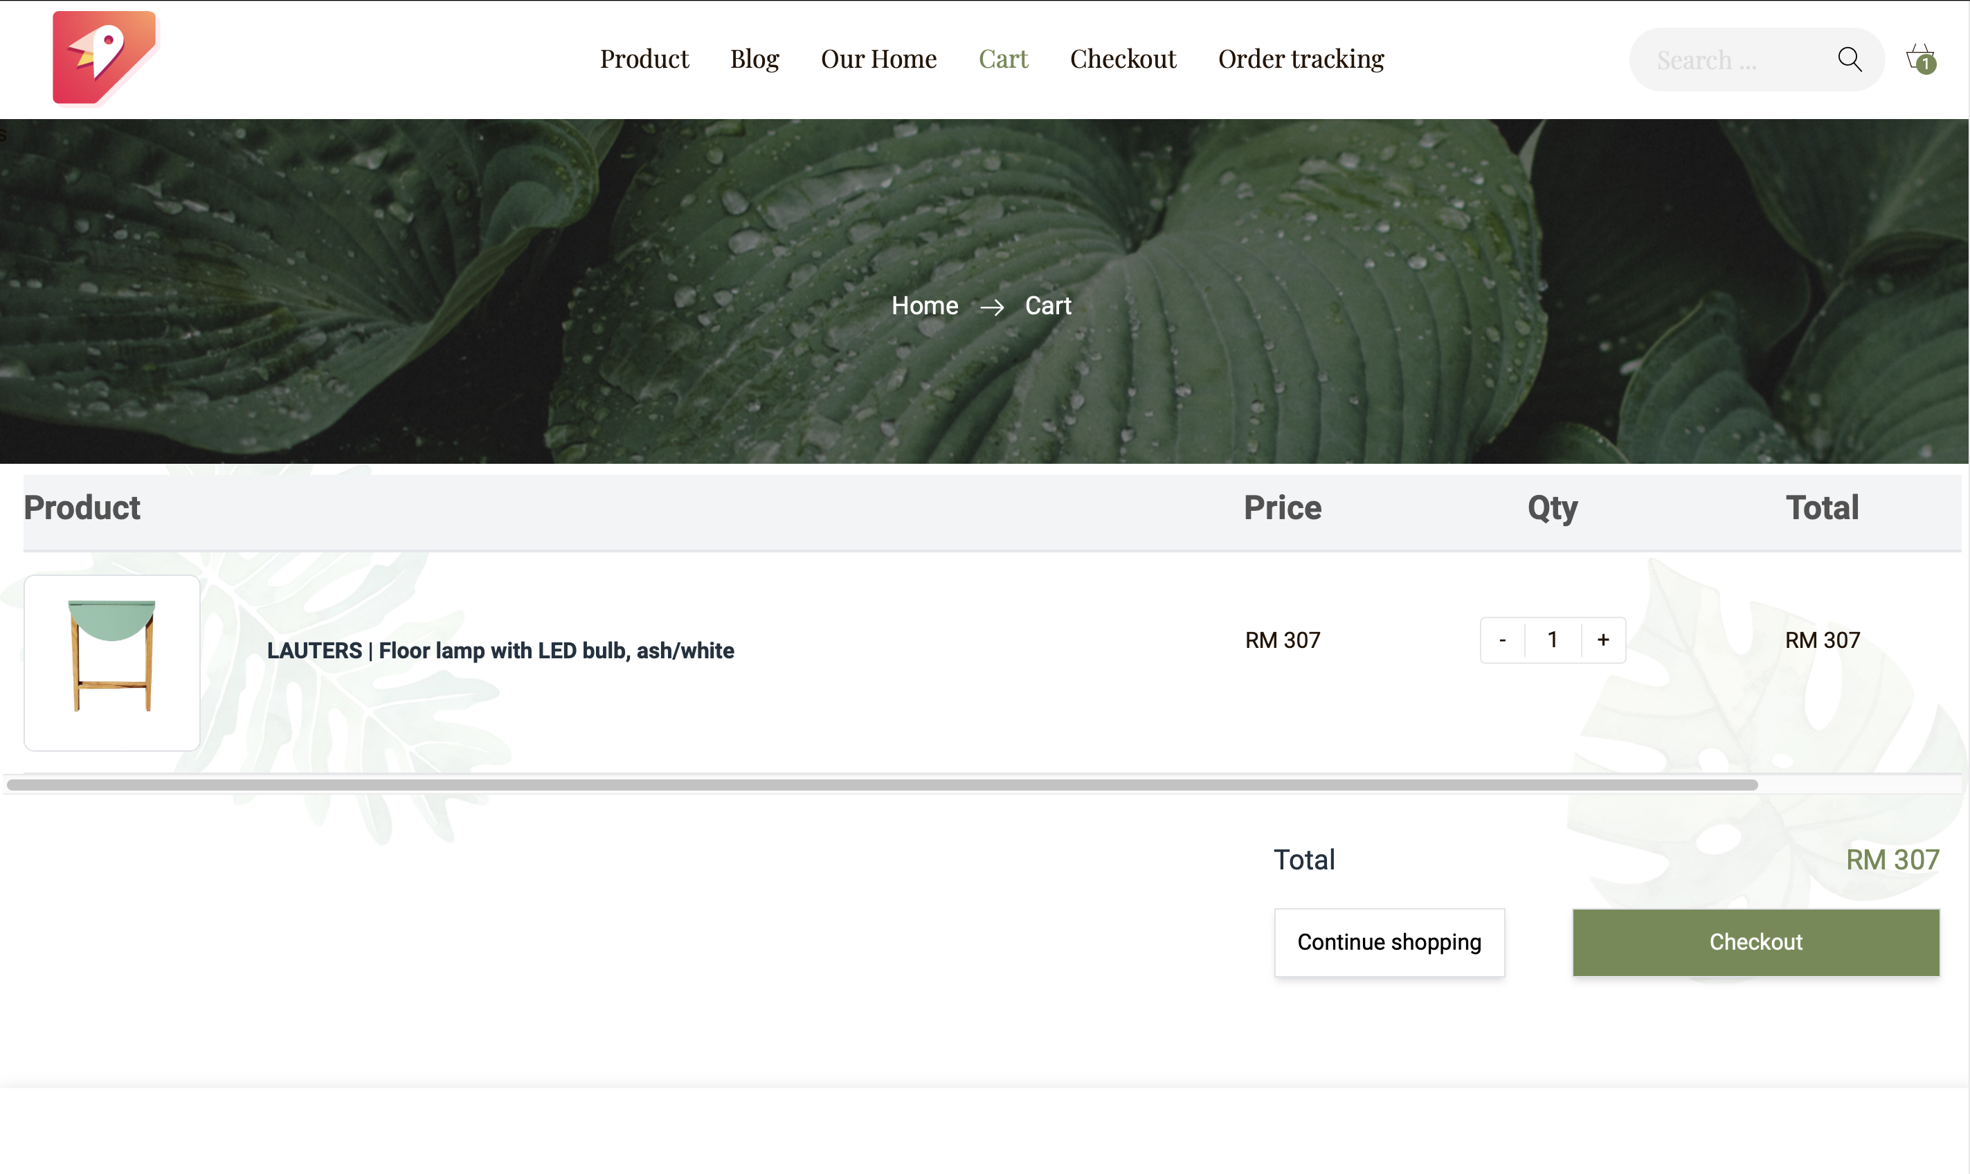The image size is (1970, 1174).
Task: Select Cart in the navigation bar
Action: 1003,60
